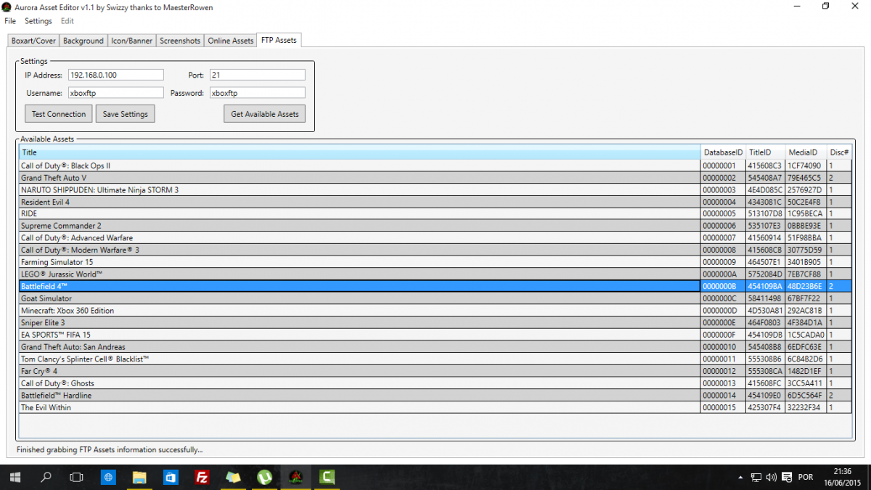This screenshot has width=871, height=490.
Task: Click TitleID cell 545408A7
Action: pyautogui.click(x=765, y=178)
